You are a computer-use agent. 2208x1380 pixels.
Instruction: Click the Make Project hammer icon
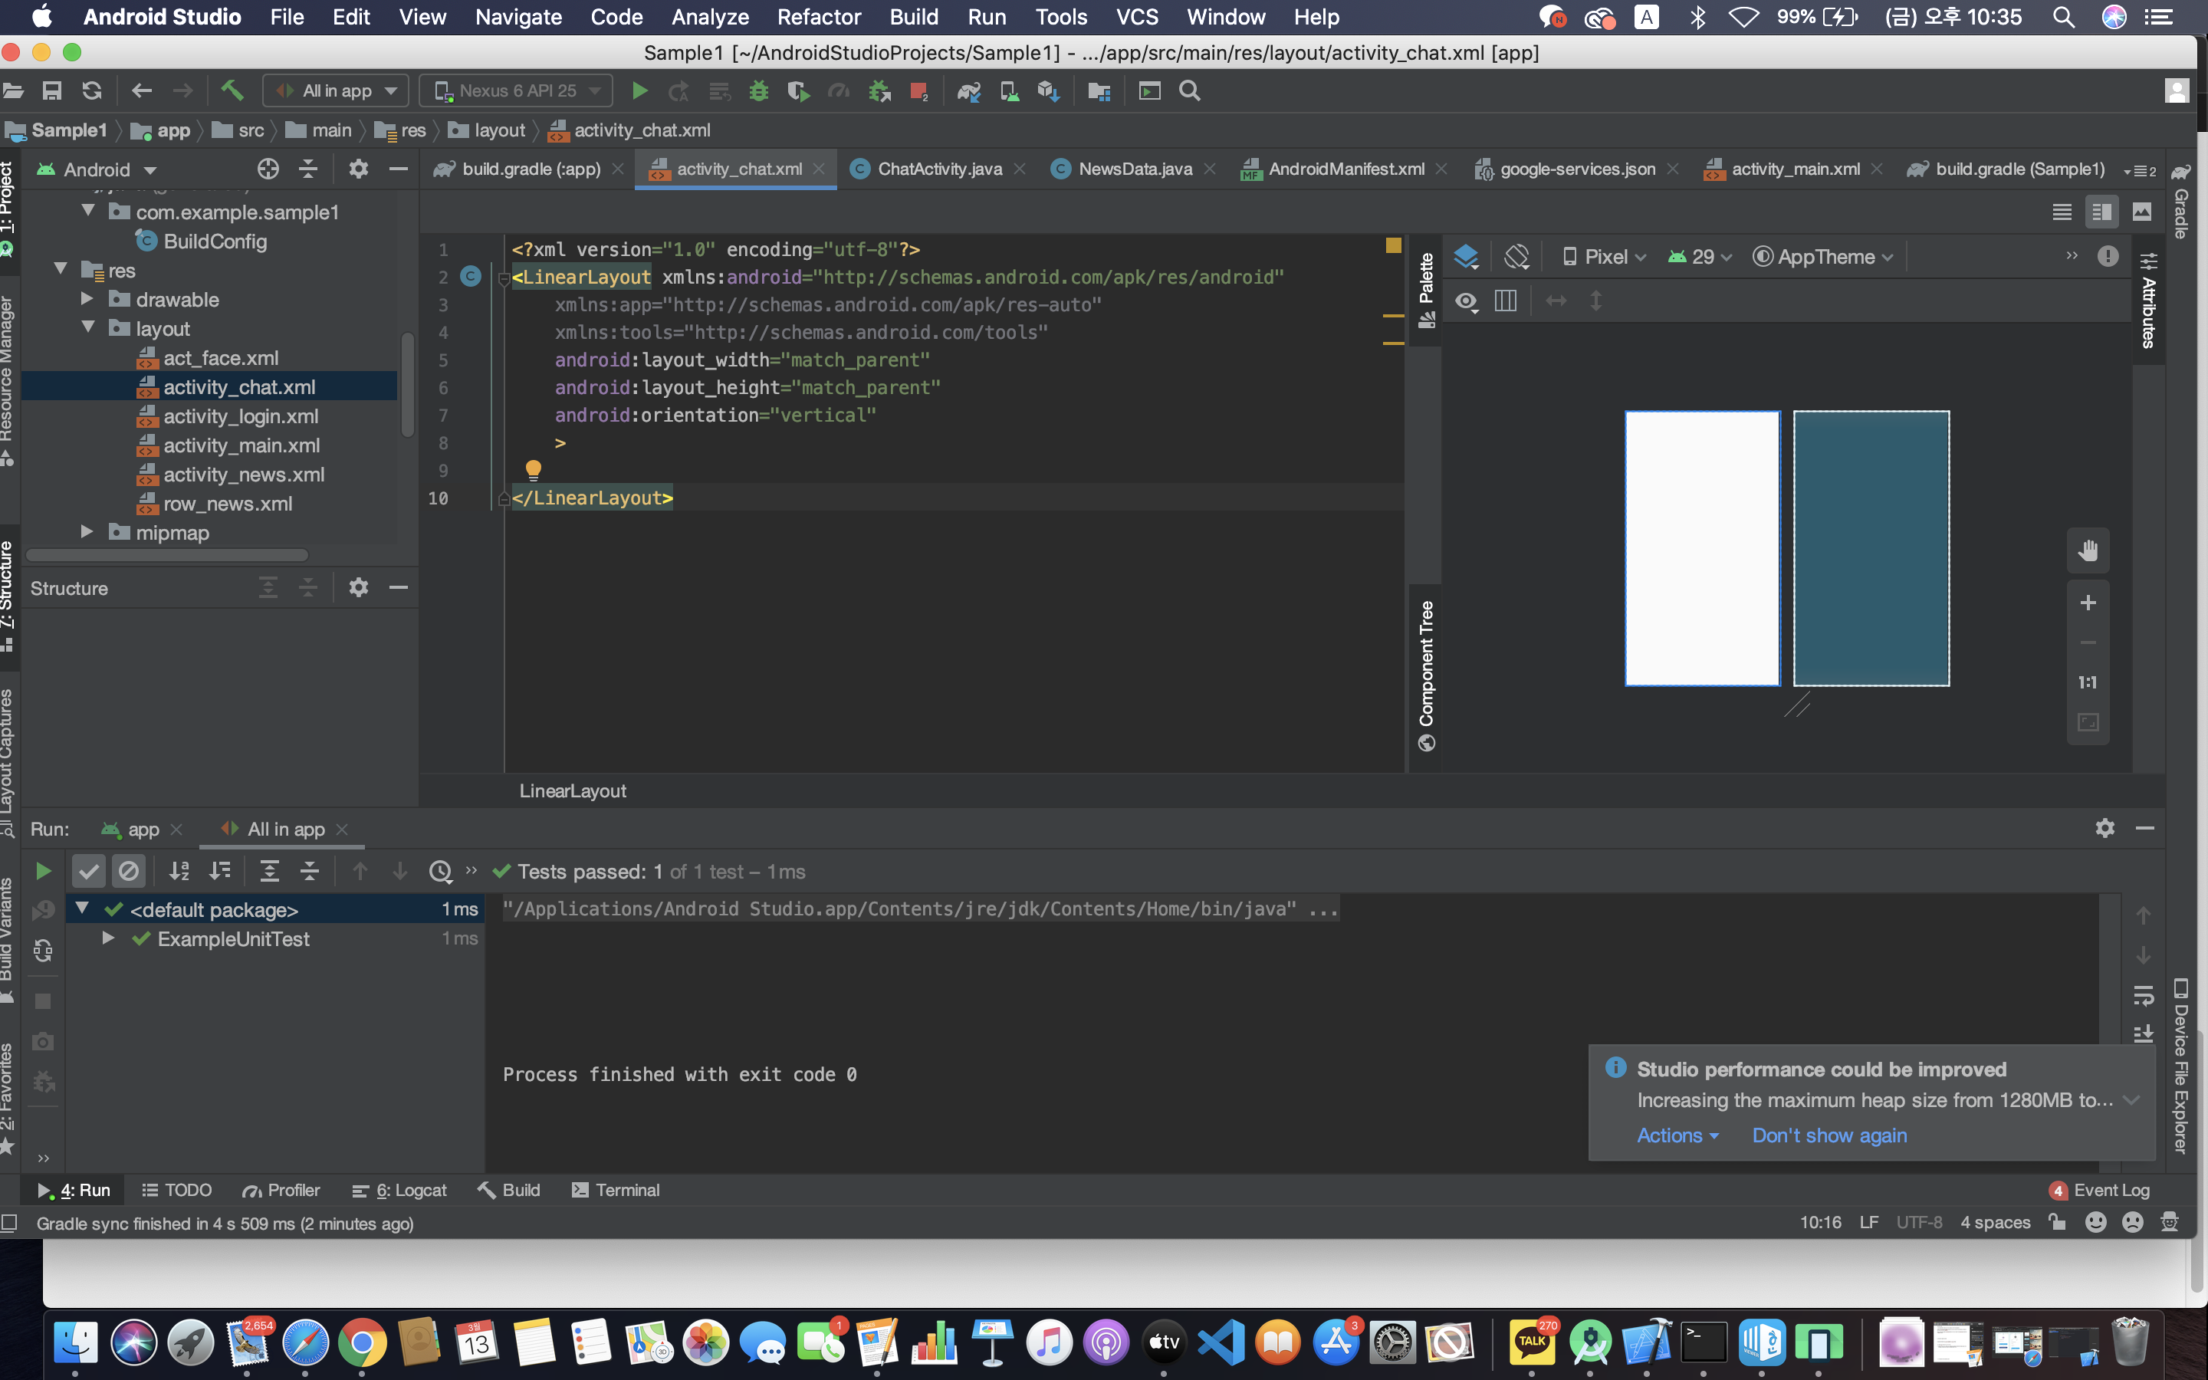point(232,90)
